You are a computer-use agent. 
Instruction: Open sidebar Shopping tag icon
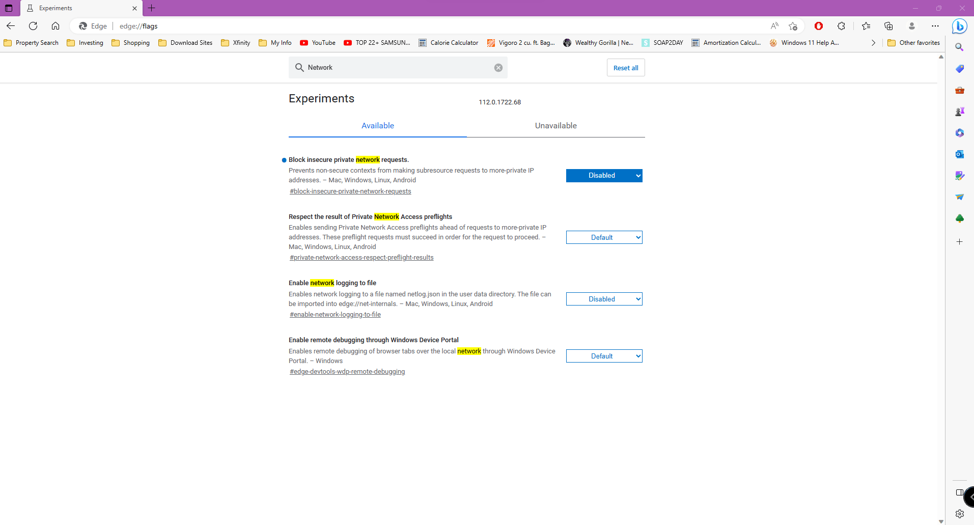(x=960, y=69)
